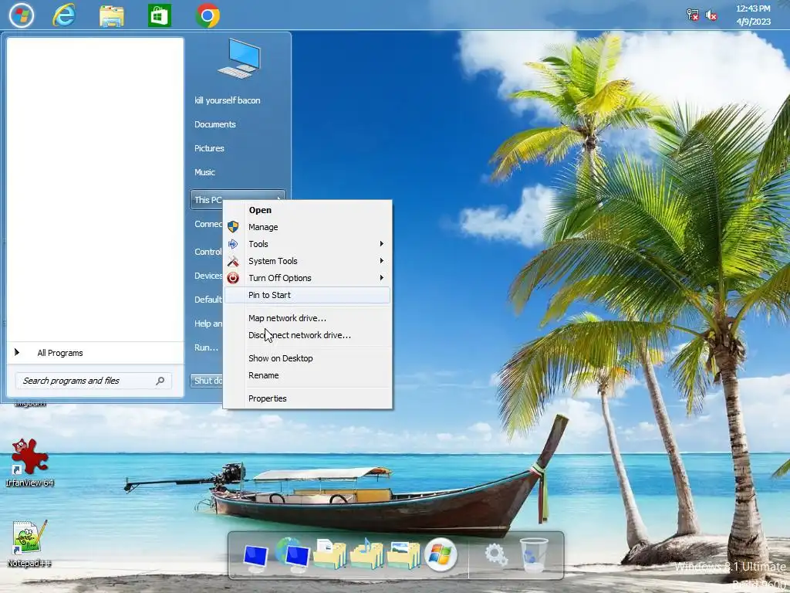Select Open in the context menu
790x593 pixels.
click(x=307, y=210)
